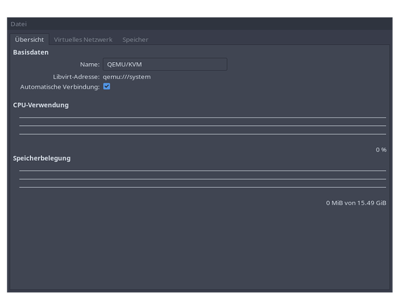Select the Speicher tab

[135, 39]
